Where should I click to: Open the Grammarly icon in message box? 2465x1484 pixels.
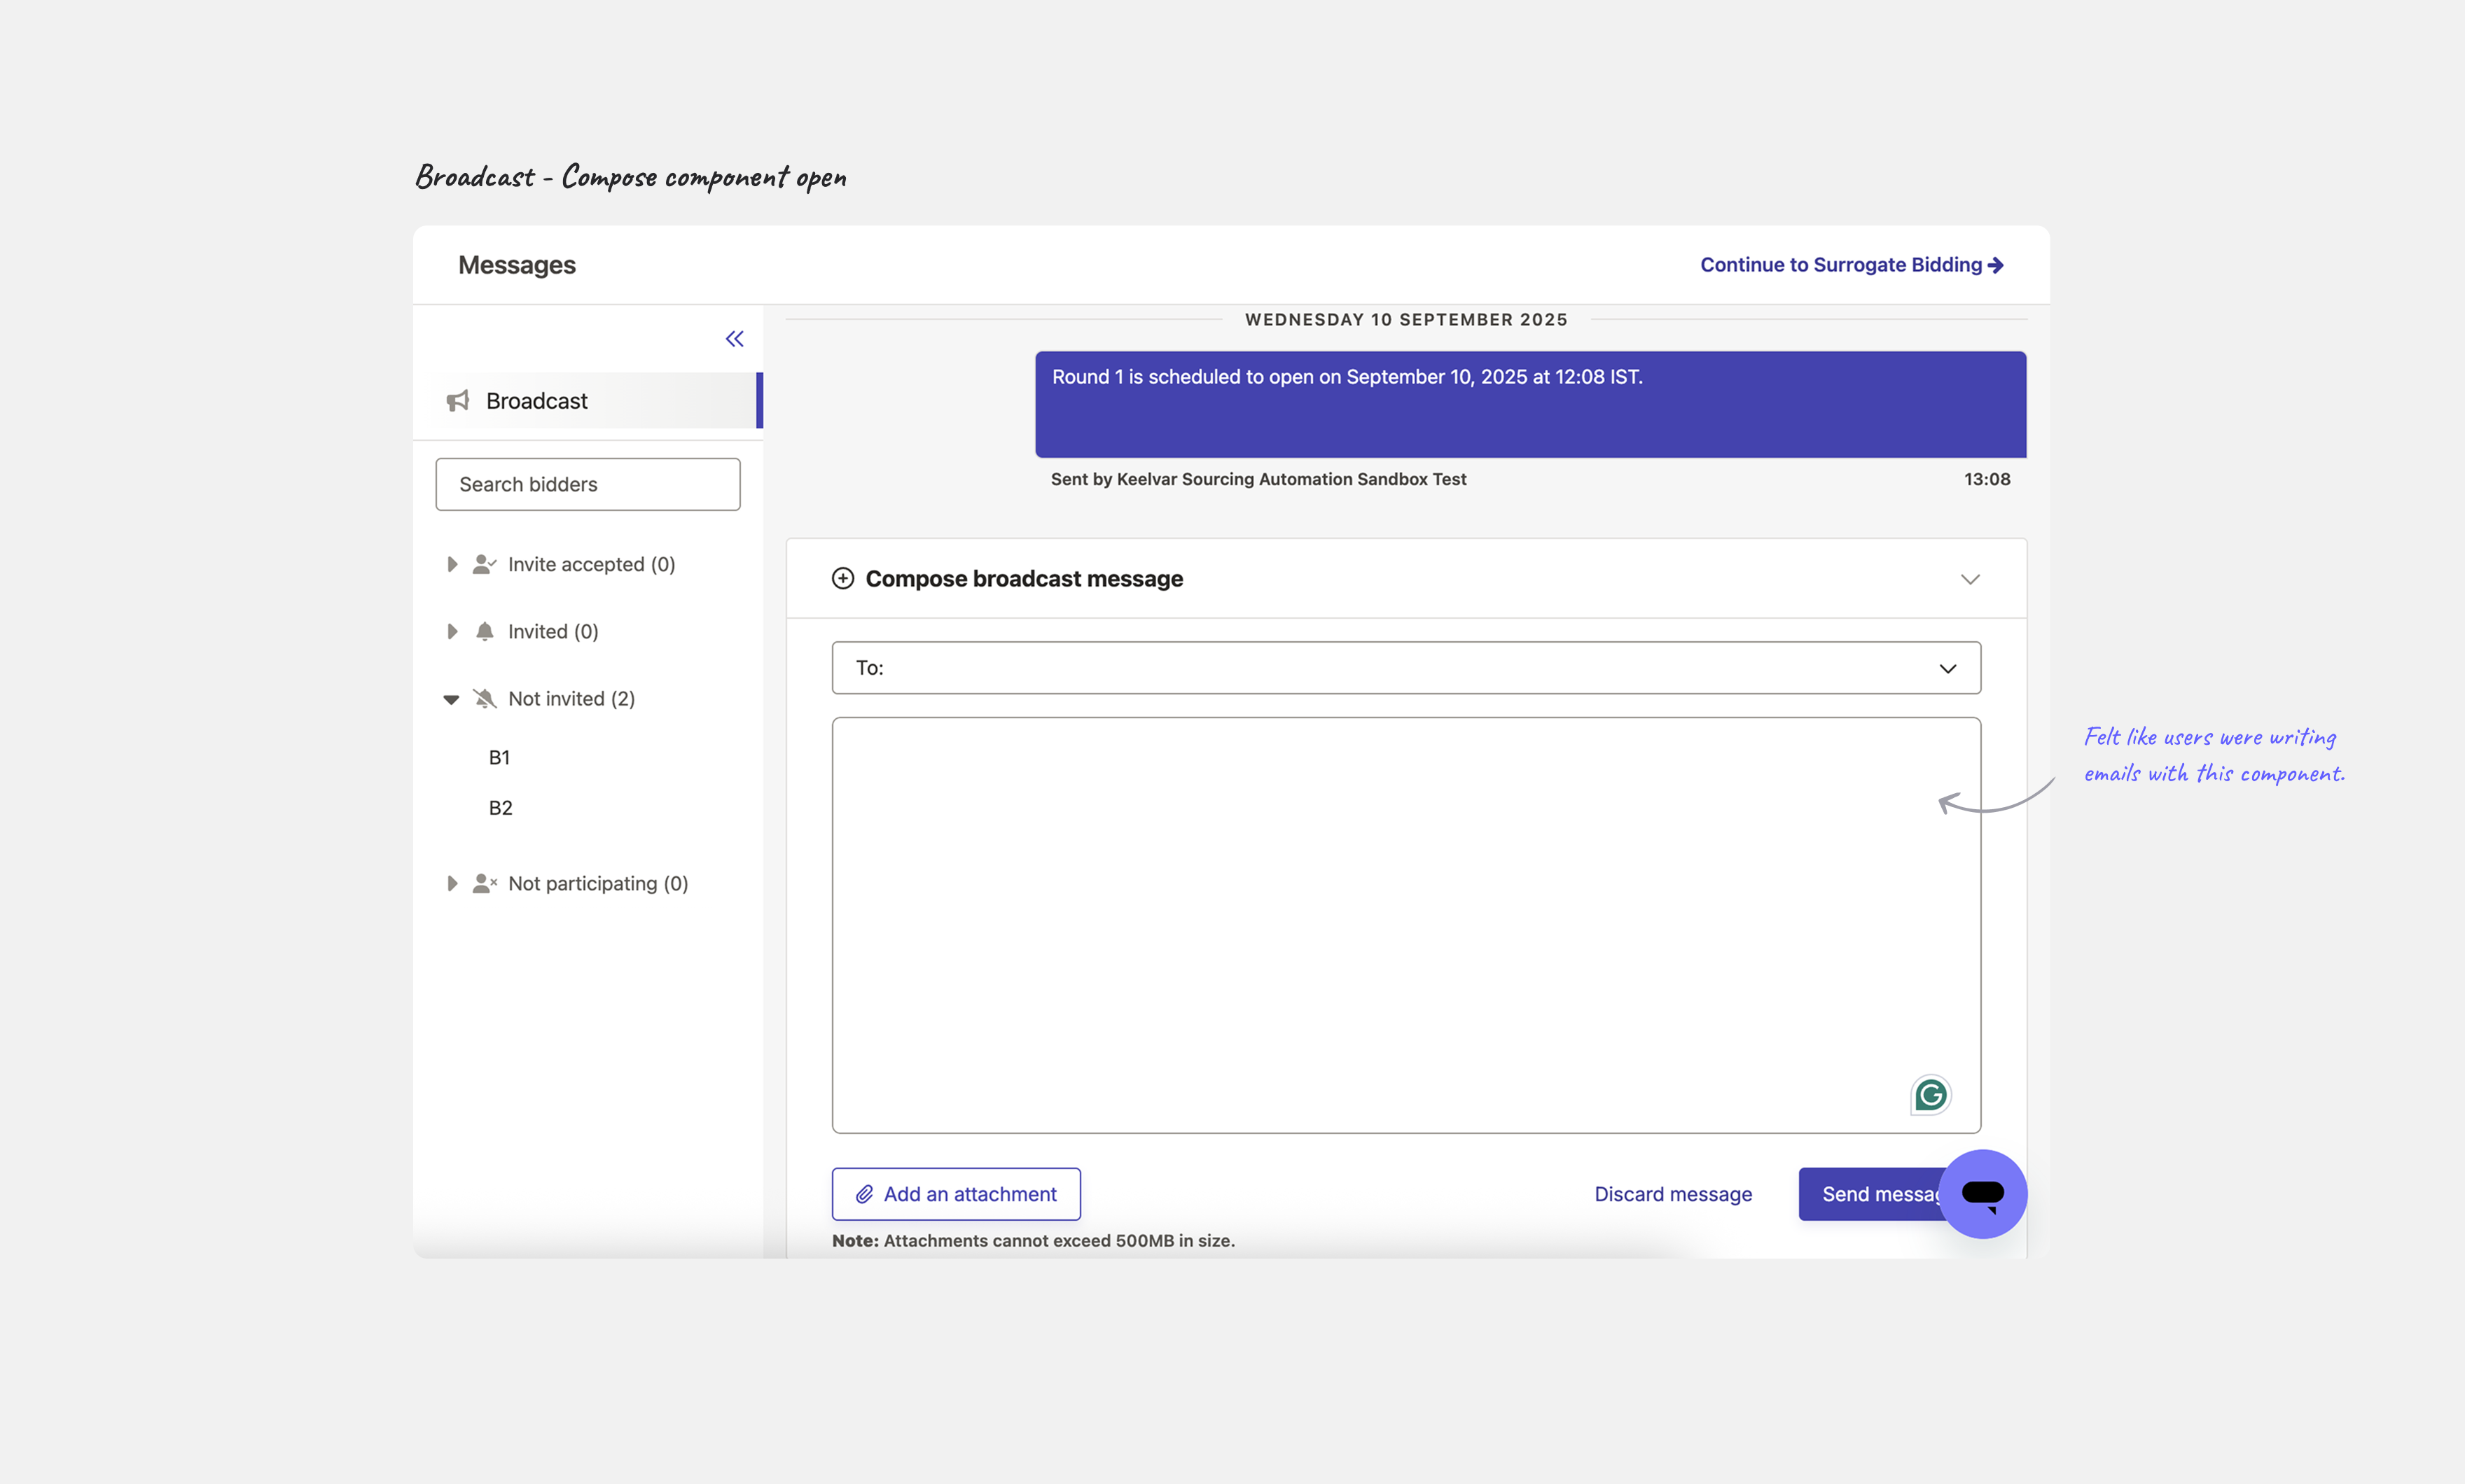click(1931, 1095)
